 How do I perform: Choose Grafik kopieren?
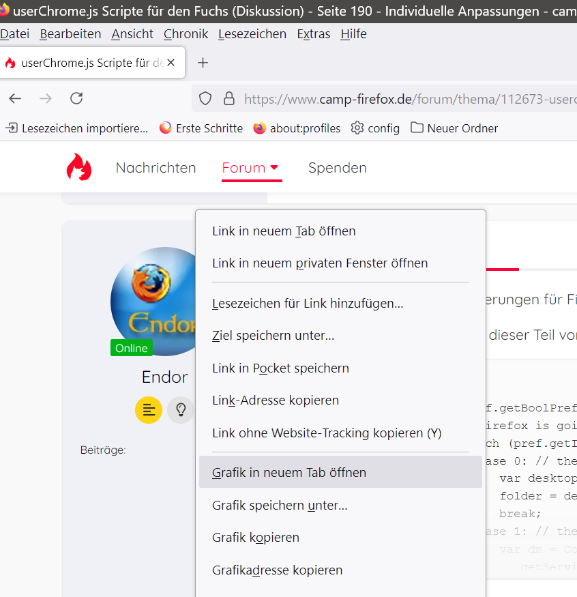(340, 537)
